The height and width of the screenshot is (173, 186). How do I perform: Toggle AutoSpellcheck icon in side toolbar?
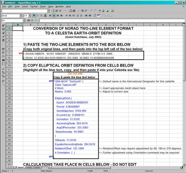(x=3, y=56)
